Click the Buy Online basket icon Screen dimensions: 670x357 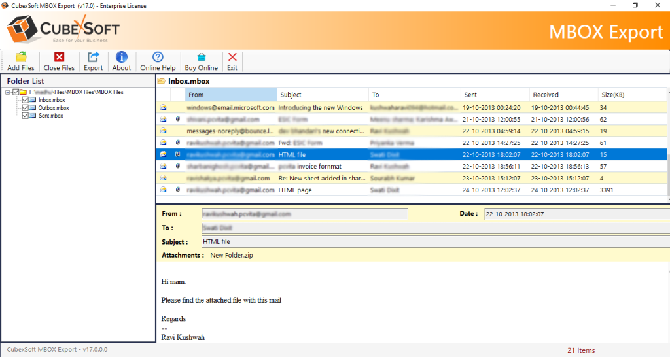click(201, 58)
